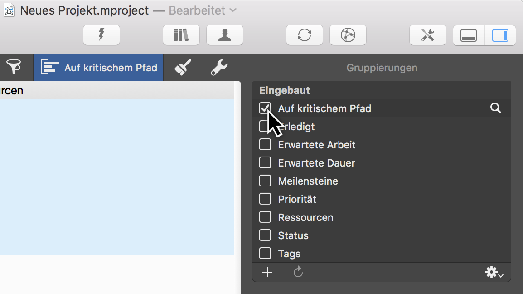Click the resources person toolbar icon

(225, 35)
